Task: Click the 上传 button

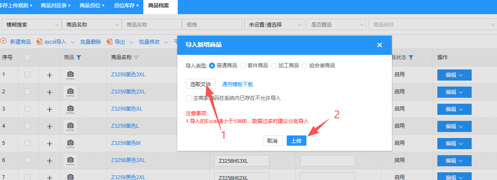Action: click(x=297, y=141)
